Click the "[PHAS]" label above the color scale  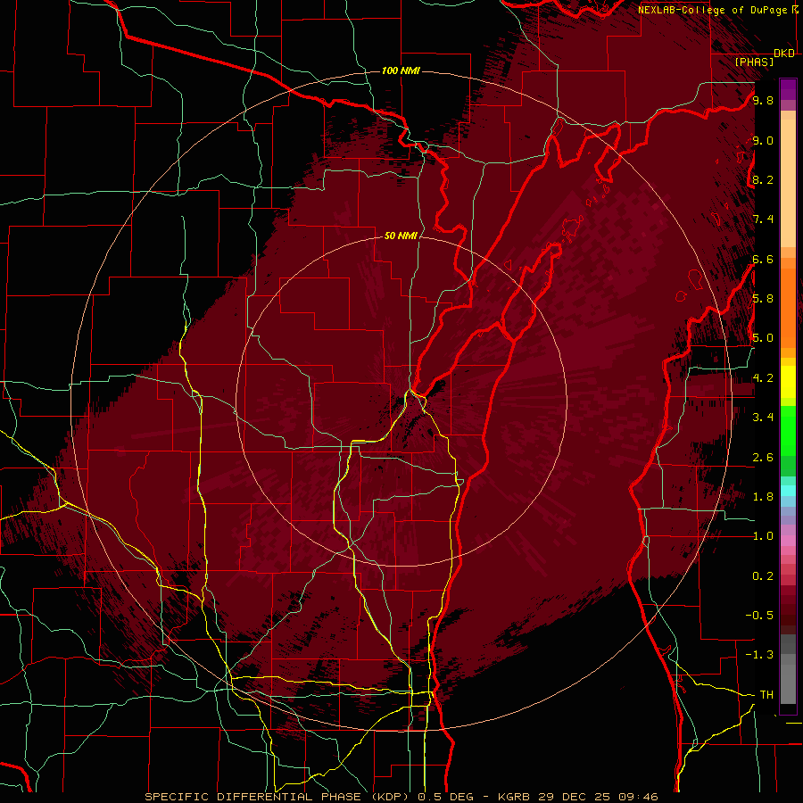point(754,62)
